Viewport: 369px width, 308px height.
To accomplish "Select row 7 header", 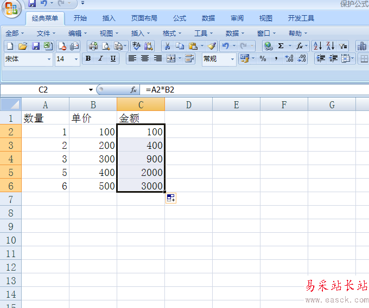I will click(11, 199).
